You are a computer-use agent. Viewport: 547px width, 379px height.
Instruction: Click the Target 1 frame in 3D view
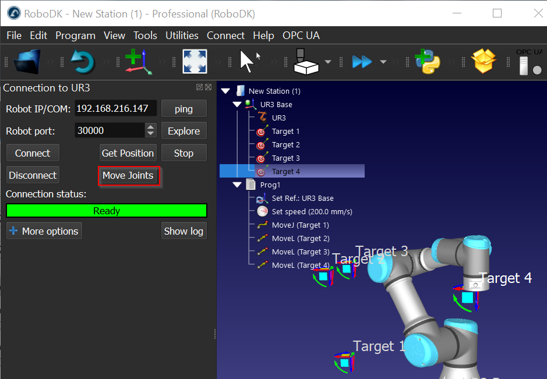click(x=345, y=362)
